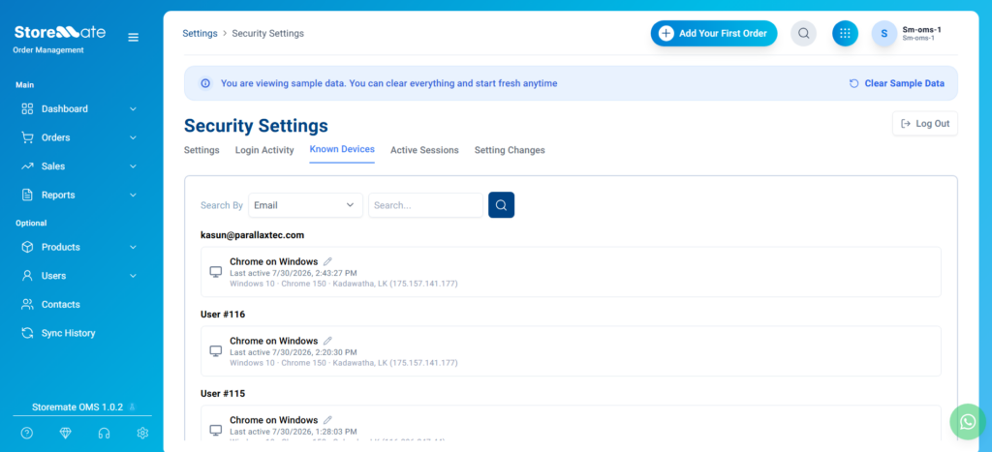
Task: Expand the Users menu chevron
Action: tap(133, 276)
